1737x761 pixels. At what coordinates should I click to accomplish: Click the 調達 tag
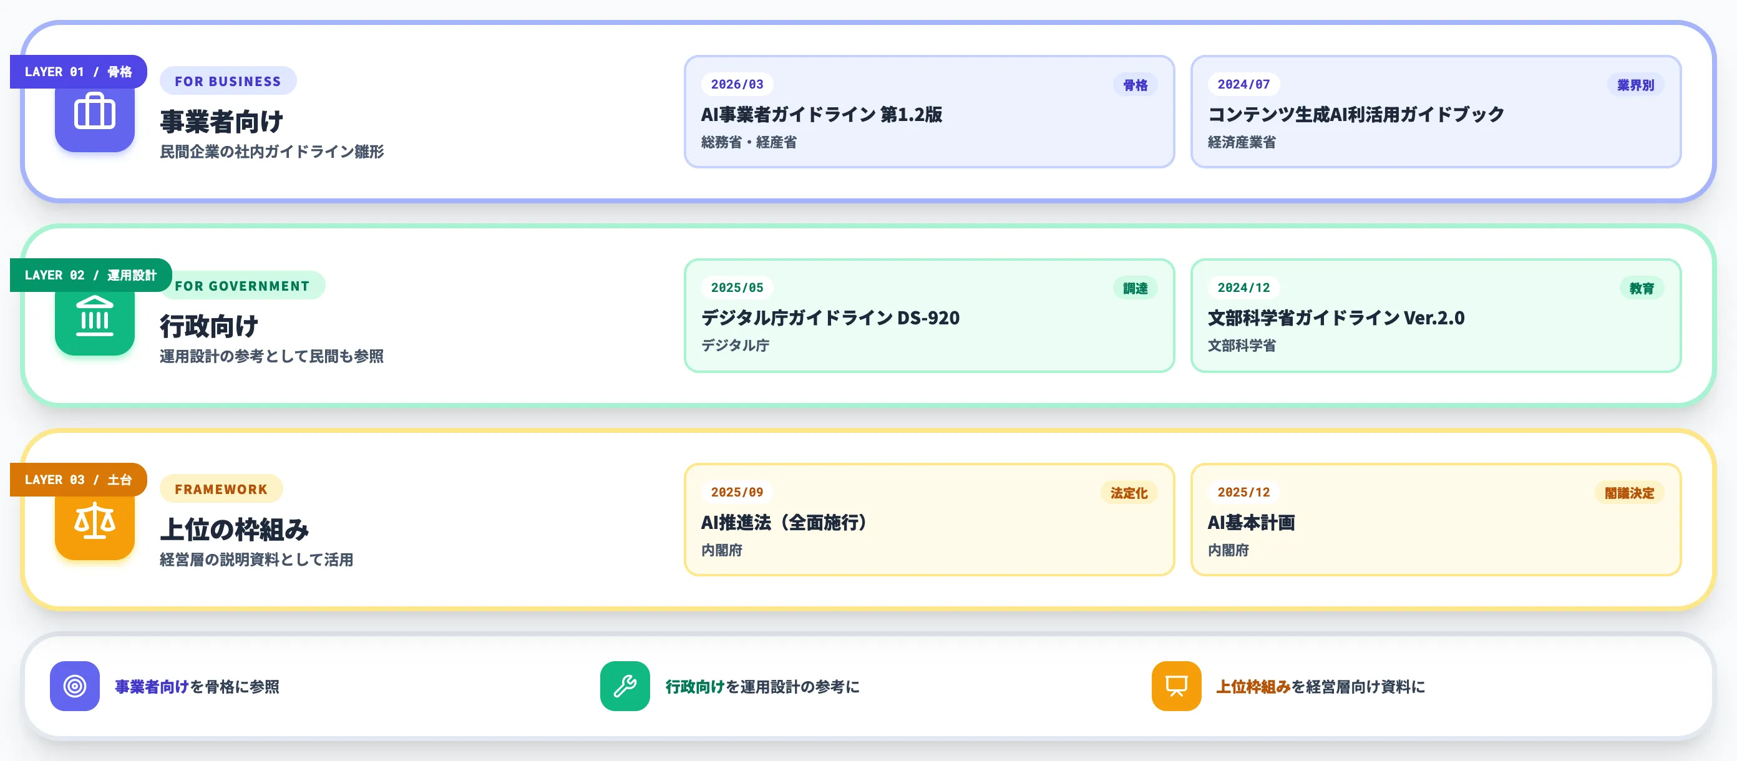tap(1135, 288)
